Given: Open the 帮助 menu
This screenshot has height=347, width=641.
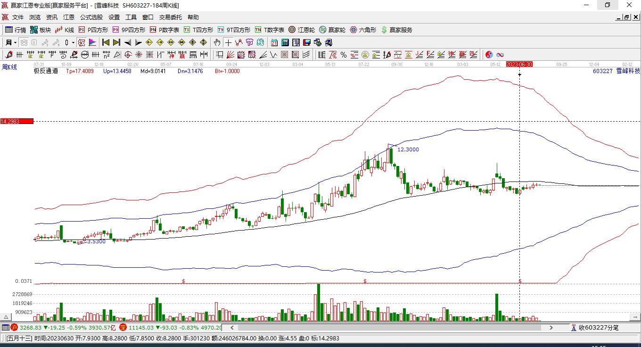Looking at the screenshot, I should point(193,17).
